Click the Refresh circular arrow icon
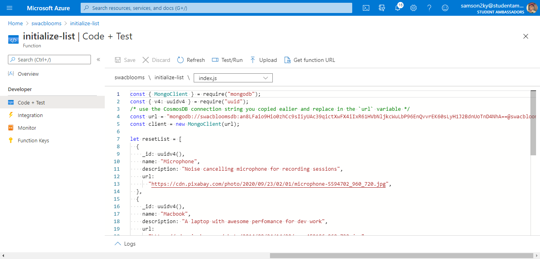Image resolution: width=540 pixels, height=259 pixels. point(180,60)
